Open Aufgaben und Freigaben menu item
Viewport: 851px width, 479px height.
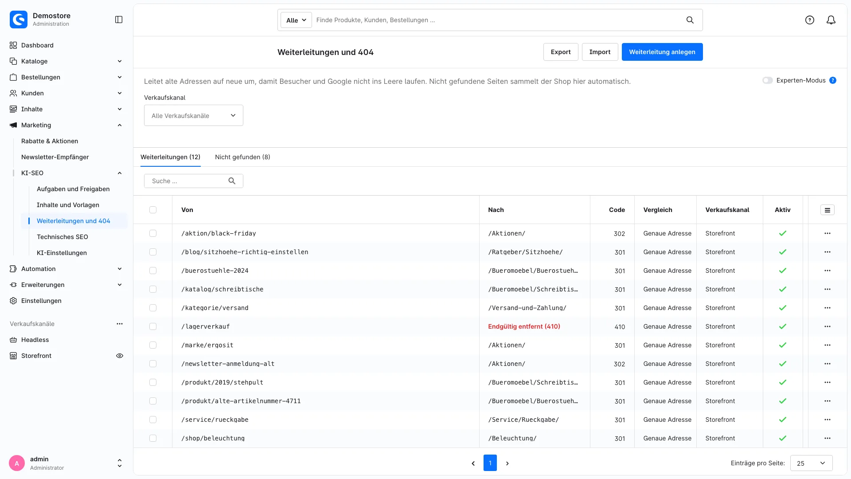click(x=74, y=189)
